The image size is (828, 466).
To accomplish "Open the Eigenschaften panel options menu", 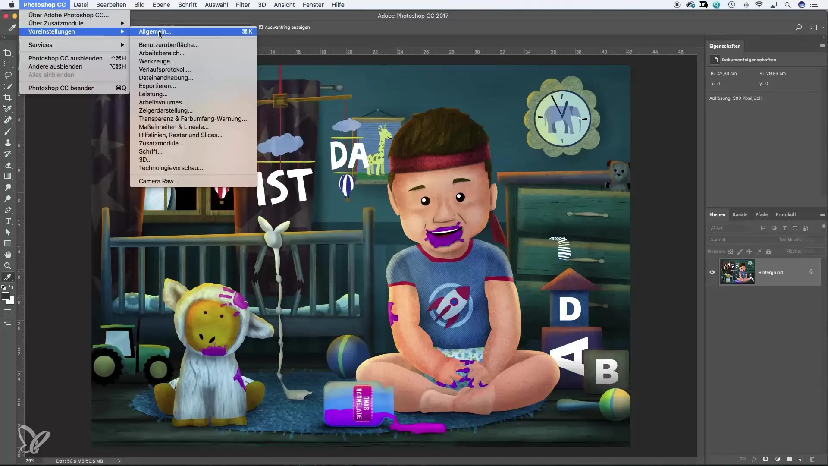I will pyautogui.click(x=822, y=46).
